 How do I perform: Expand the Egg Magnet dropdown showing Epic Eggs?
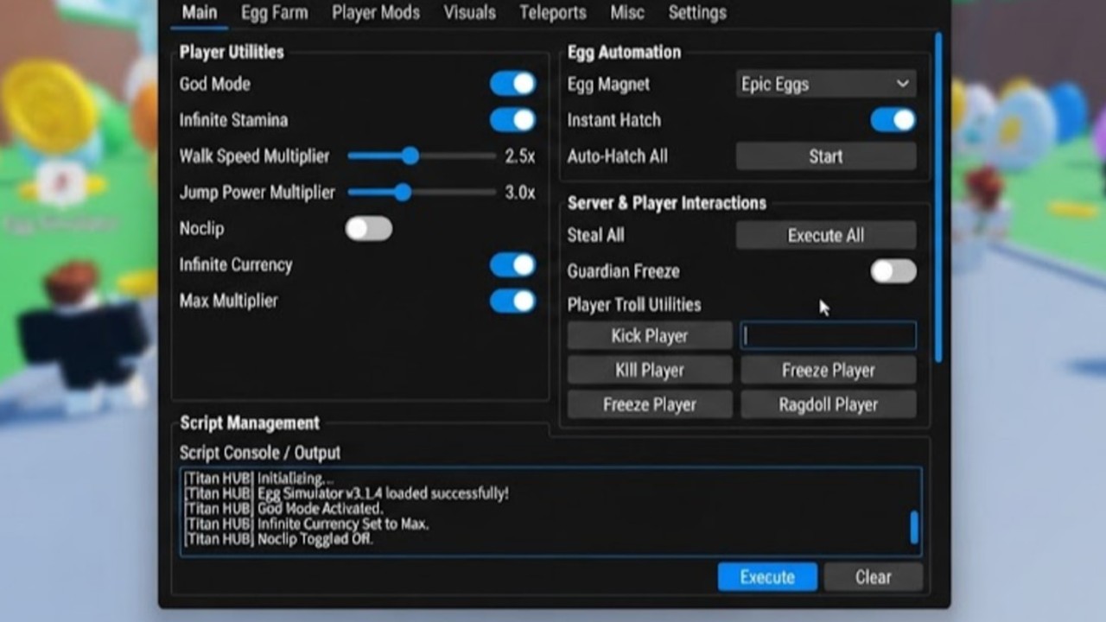point(826,84)
